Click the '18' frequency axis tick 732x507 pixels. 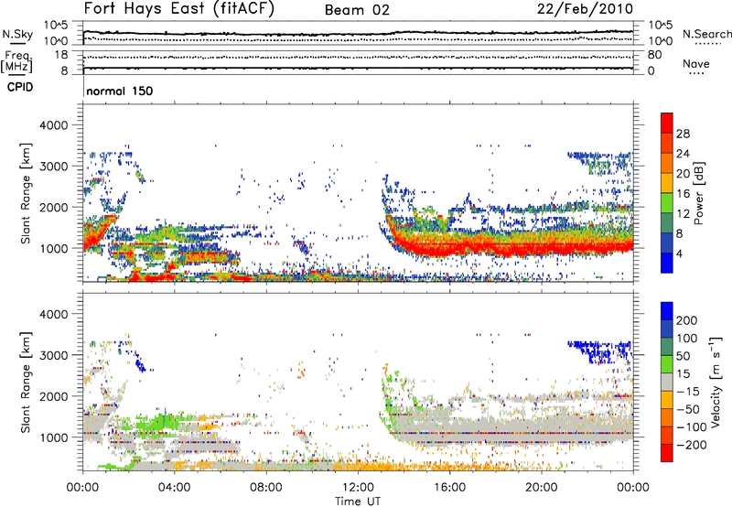61,55
